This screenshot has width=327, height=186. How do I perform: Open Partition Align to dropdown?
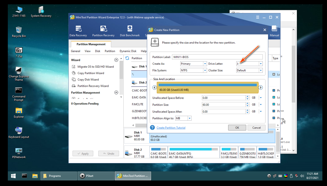point(190,118)
